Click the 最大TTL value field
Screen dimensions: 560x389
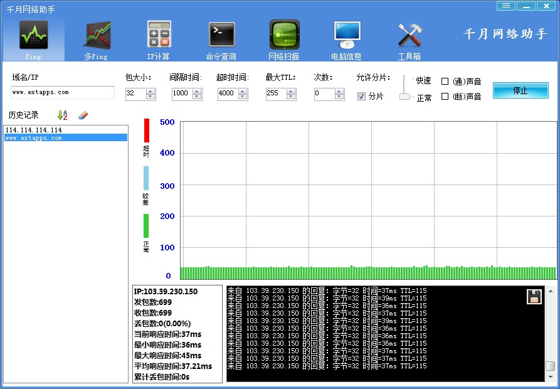coord(277,94)
